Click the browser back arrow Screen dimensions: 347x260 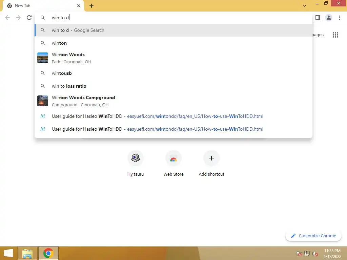[7, 18]
